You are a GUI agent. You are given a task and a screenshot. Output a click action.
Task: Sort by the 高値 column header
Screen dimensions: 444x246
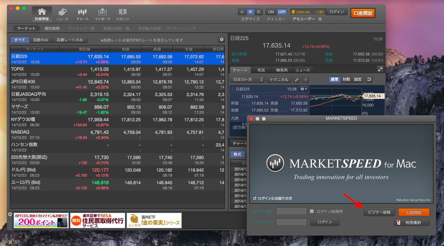(x=157, y=49)
